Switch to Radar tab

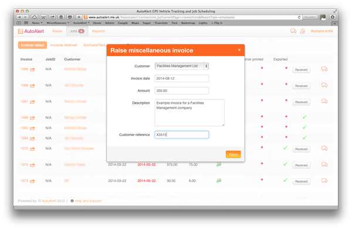pyautogui.click(x=57, y=31)
